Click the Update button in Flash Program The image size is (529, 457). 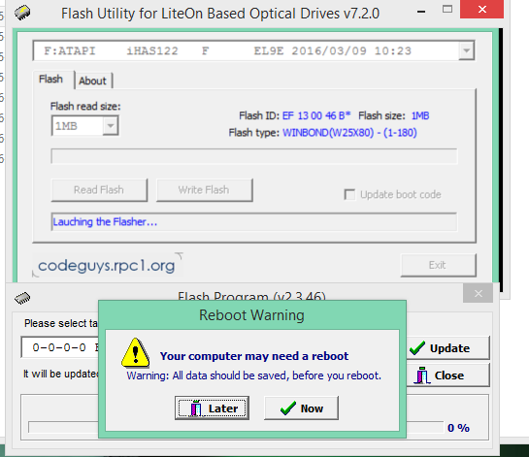click(447, 347)
